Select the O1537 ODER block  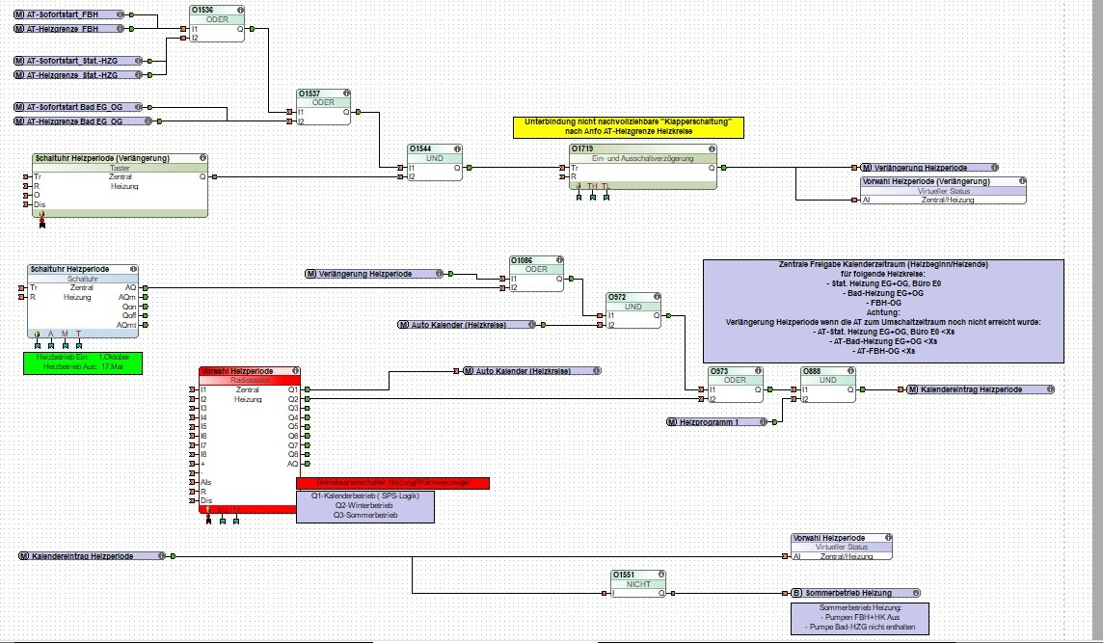(323, 107)
